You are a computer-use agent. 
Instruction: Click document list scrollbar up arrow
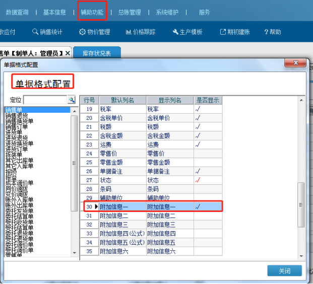(75, 111)
